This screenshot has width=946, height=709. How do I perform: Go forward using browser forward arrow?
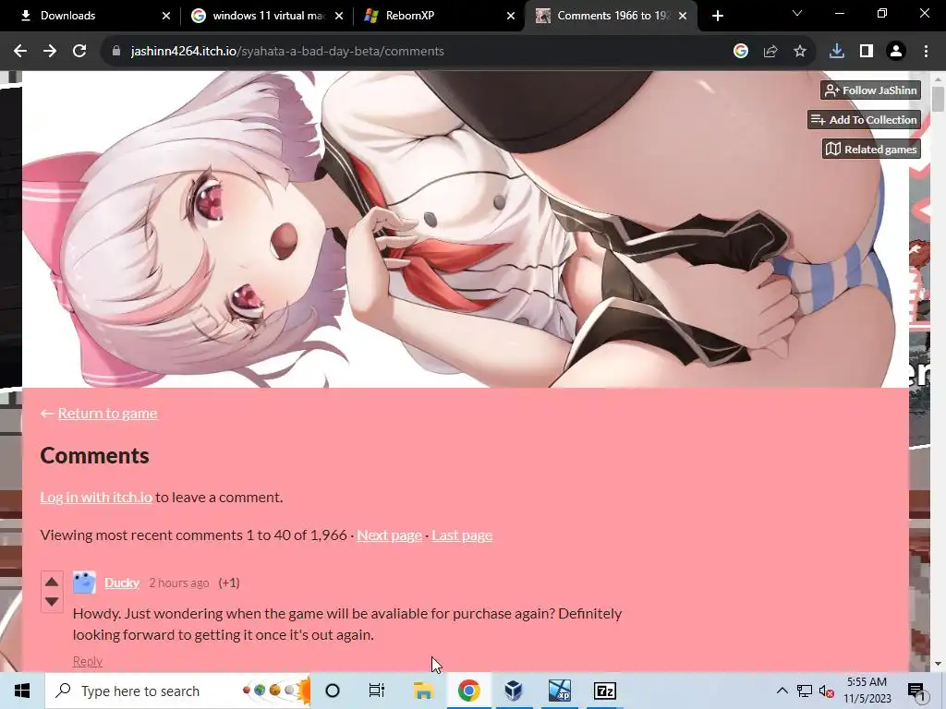click(50, 52)
